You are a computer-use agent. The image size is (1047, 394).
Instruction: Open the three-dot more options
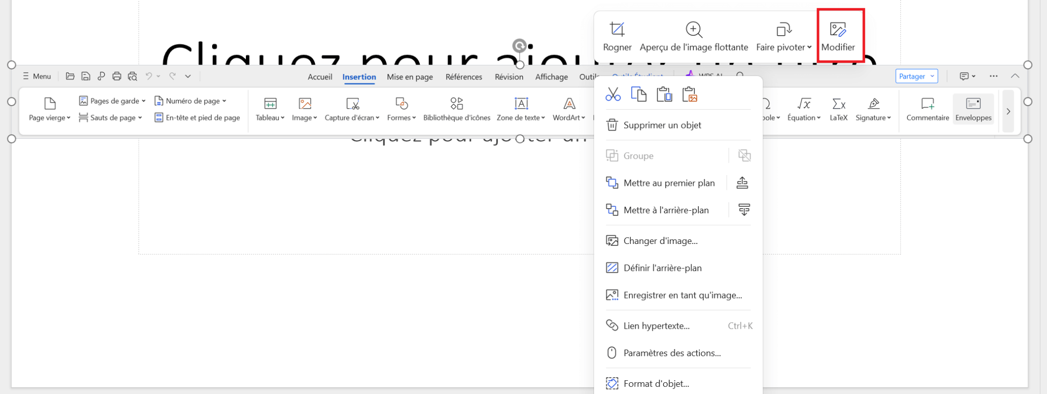click(993, 76)
